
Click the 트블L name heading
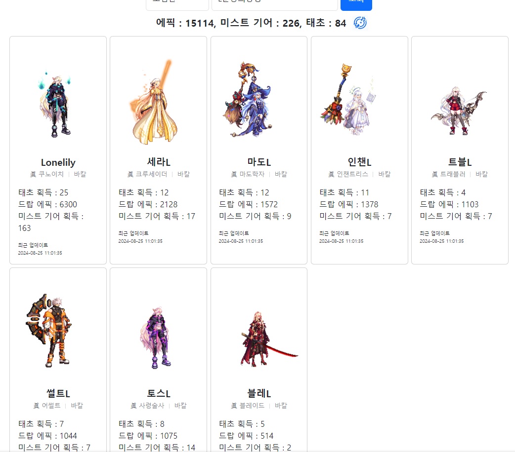[x=460, y=162]
